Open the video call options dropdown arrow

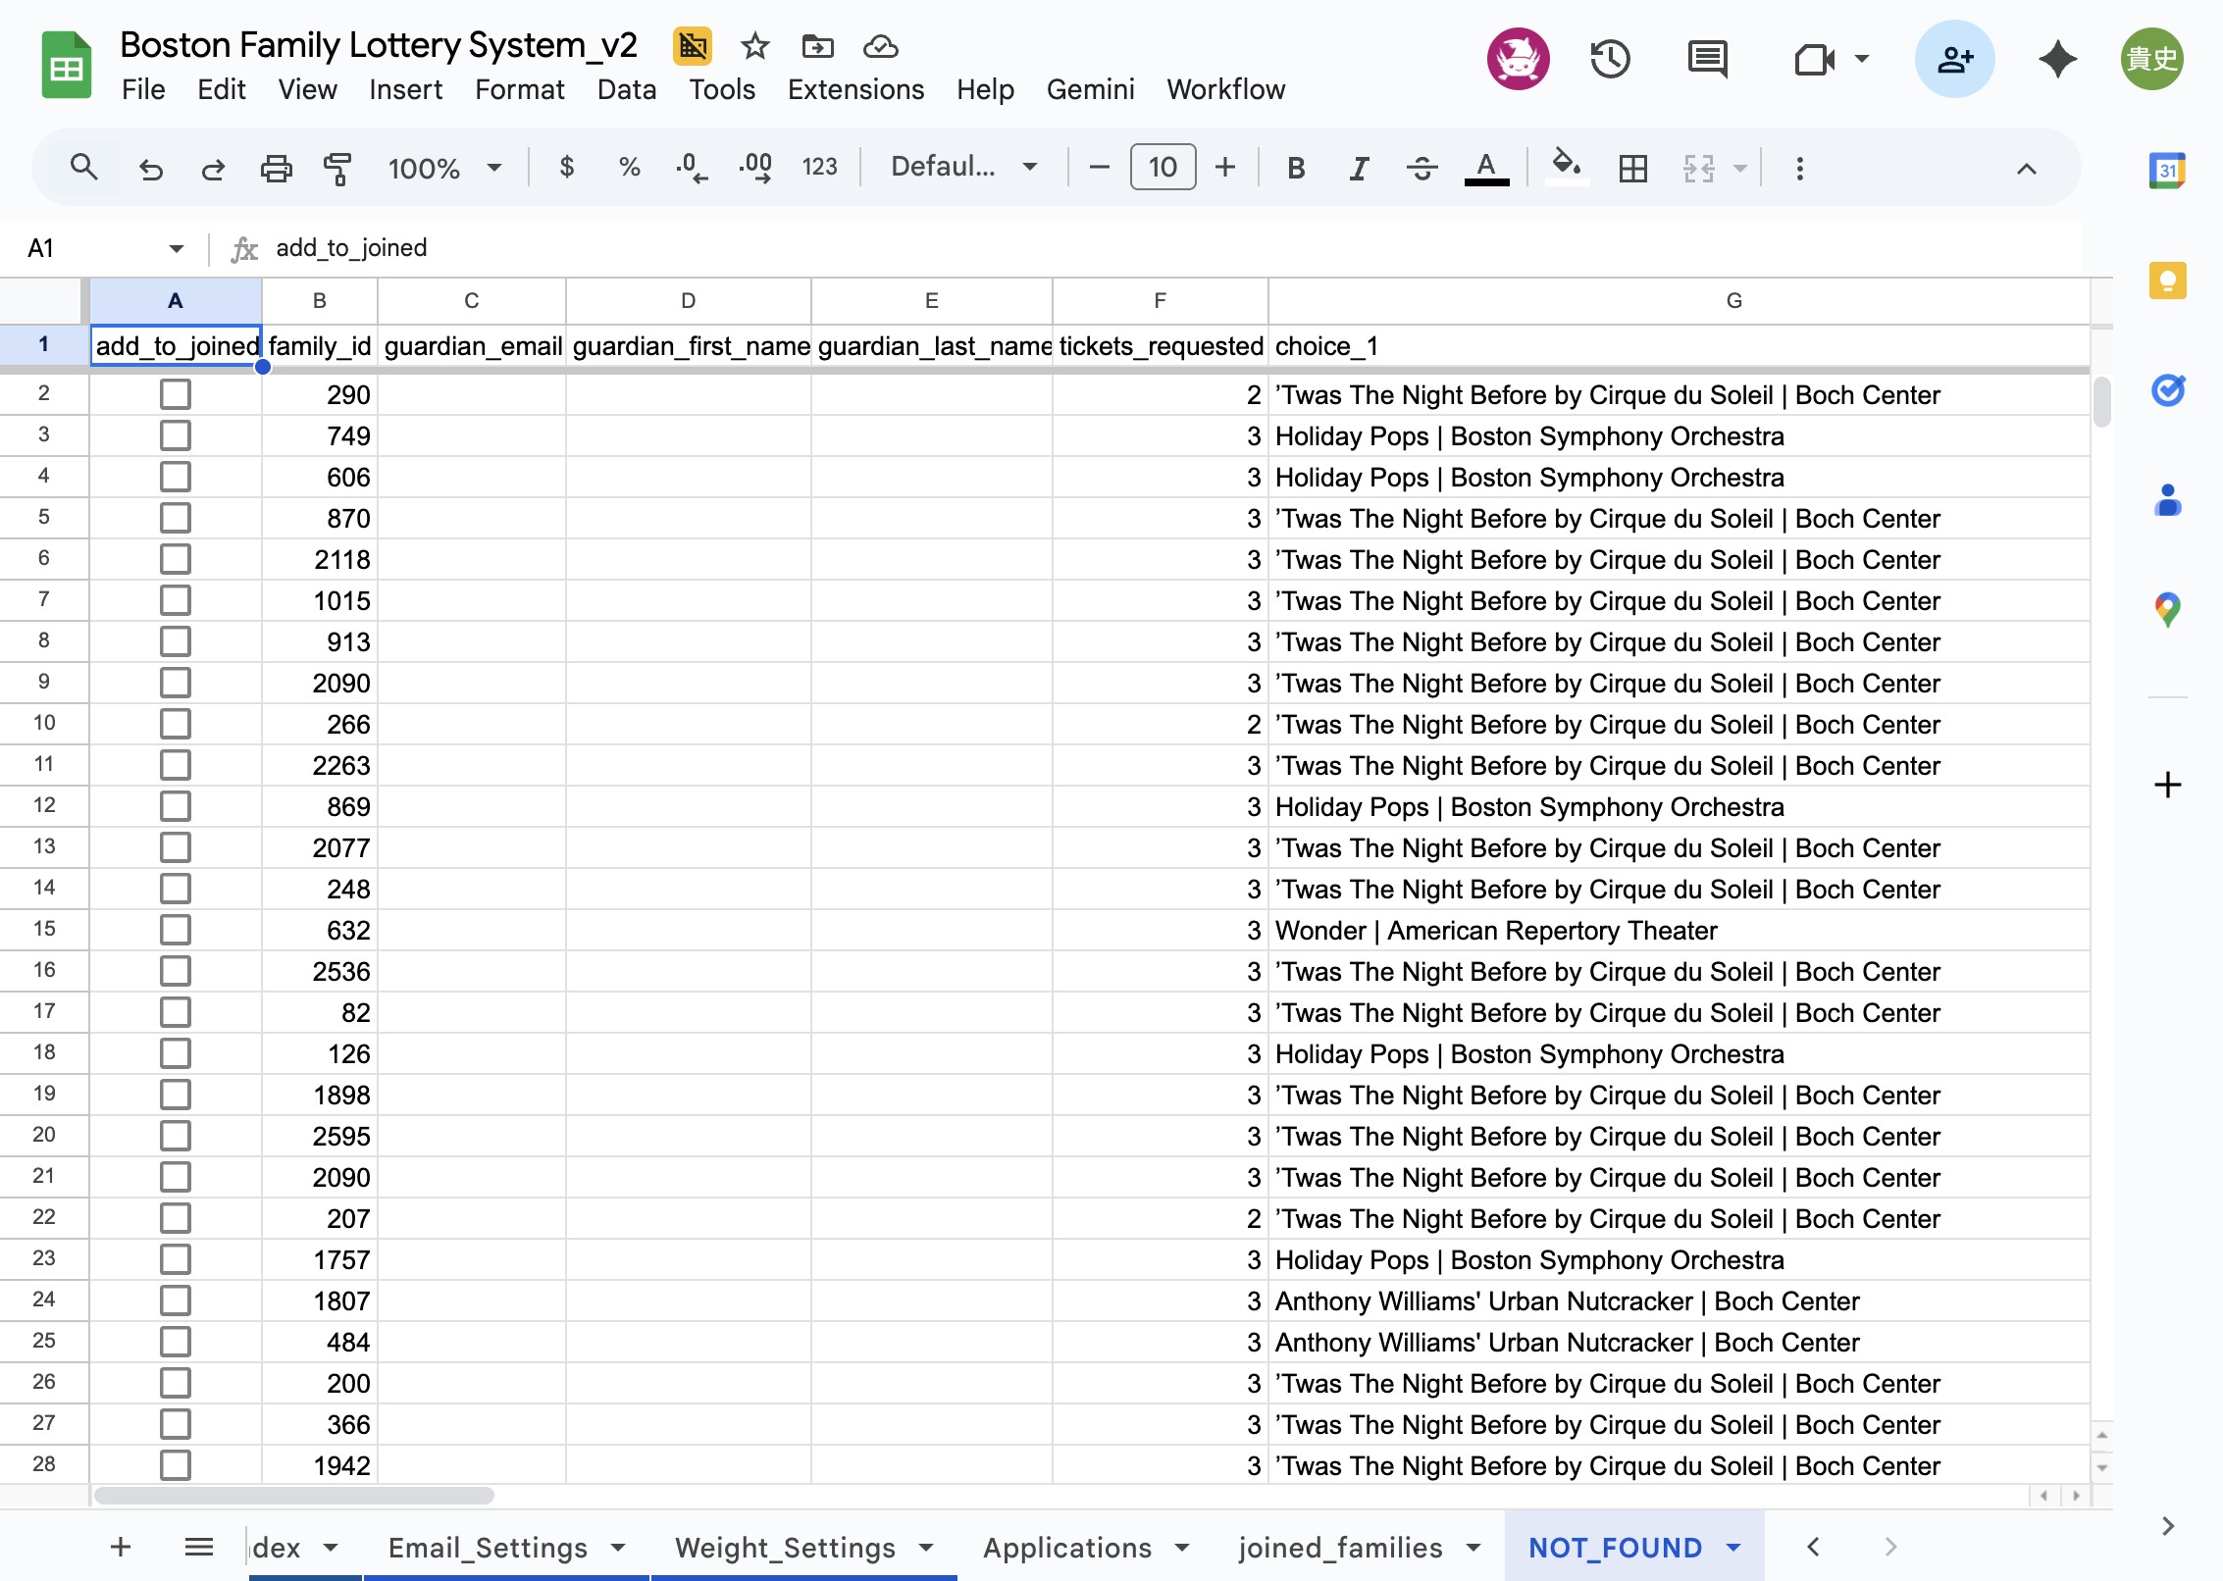coord(1861,59)
